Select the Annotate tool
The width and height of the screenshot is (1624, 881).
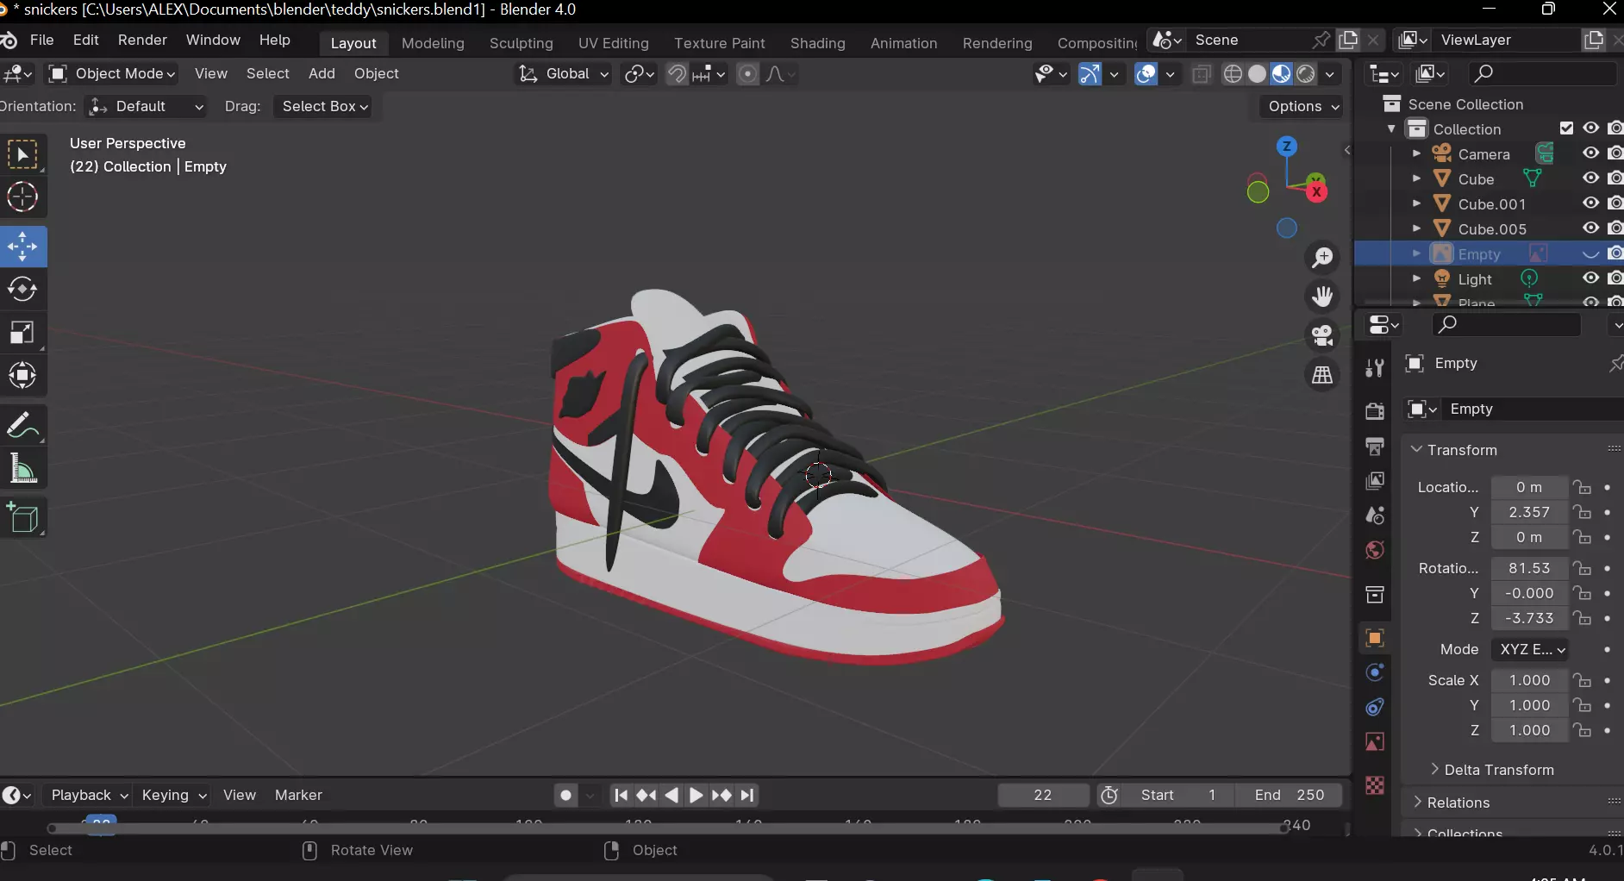[x=23, y=426]
